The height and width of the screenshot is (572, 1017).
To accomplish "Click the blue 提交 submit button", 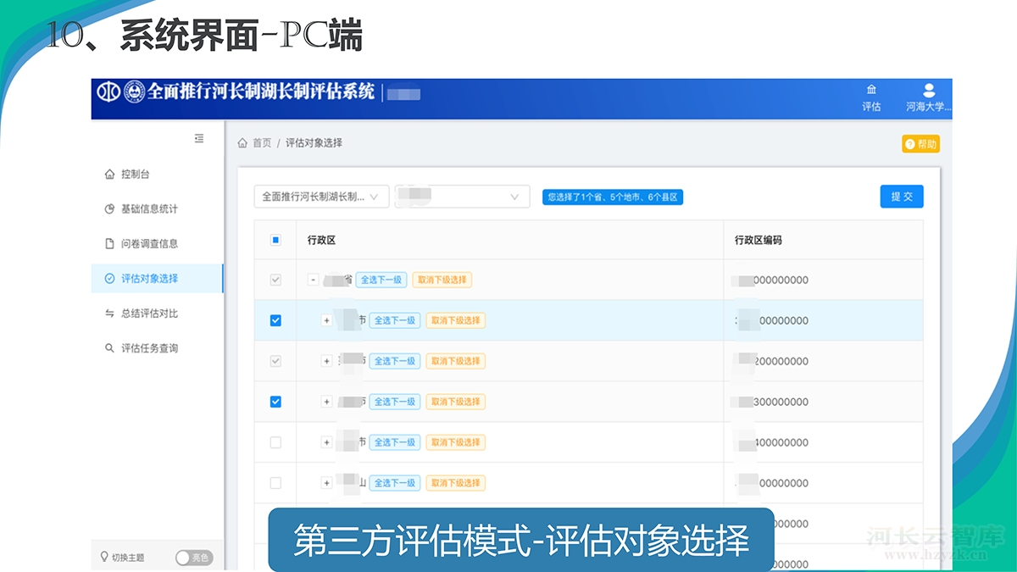I will (902, 197).
